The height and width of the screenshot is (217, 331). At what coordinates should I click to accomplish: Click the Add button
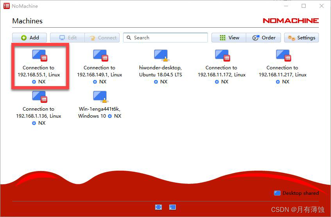pyautogui.click(x=29, y=38)
